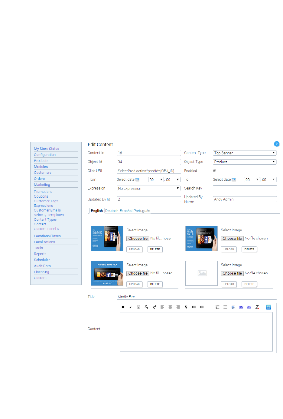The height and width of the screenshot is (419, 283).
Task: Focus the Search Key input field
Action: pyautogui.click(x=245, y=188)
